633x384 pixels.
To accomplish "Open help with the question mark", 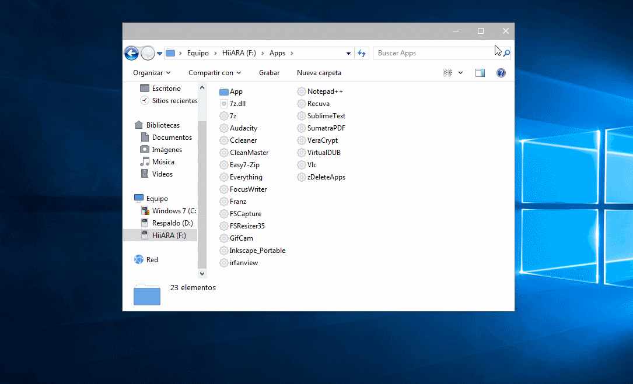I will tap(501, 73).
